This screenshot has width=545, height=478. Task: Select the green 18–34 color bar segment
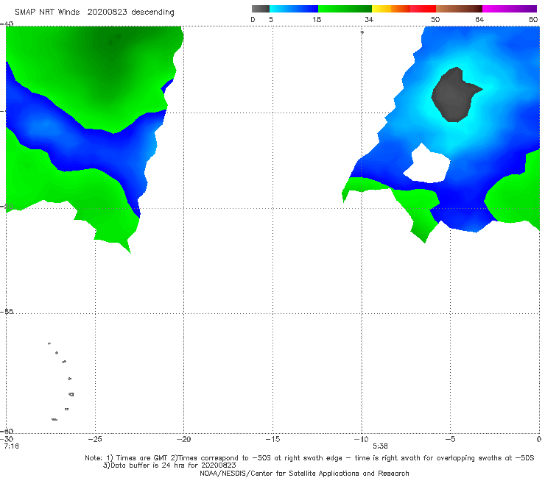345,9
